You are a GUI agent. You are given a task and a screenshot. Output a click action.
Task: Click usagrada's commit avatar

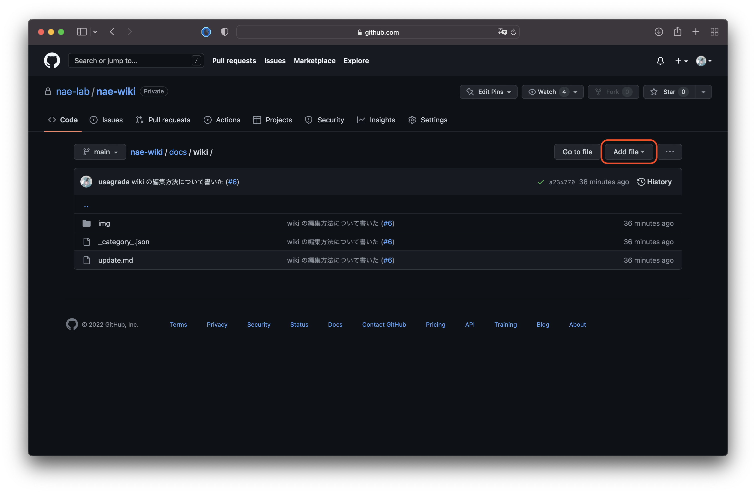click(x=86, y=181)
